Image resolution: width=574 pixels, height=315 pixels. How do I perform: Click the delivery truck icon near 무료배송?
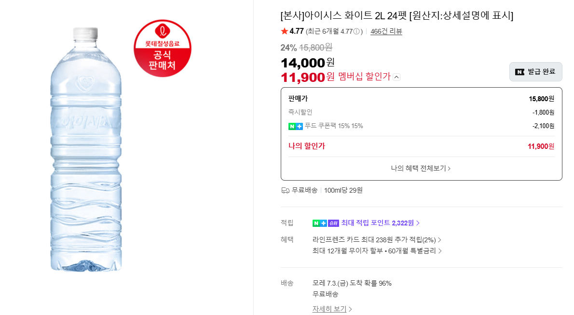click(x=285, y=190)
